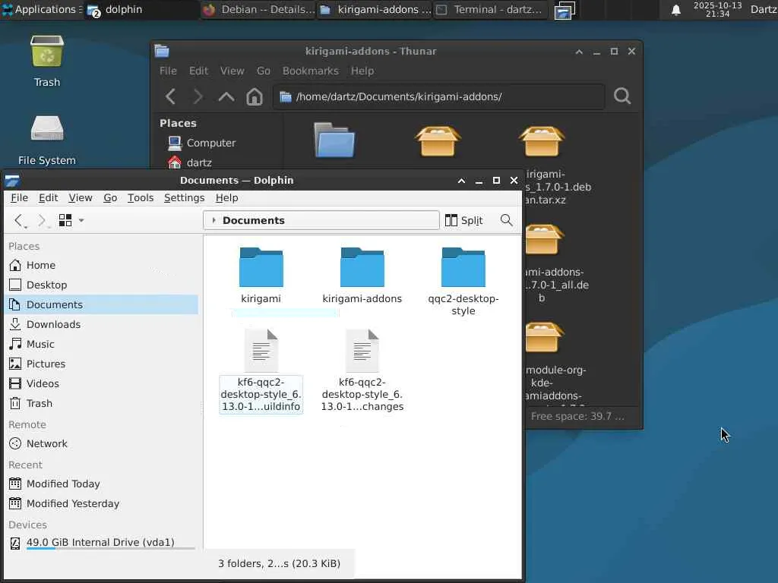This screenshot has width=778, height=583.
Task: Open Thunar File menu
Action: (168, 71)
